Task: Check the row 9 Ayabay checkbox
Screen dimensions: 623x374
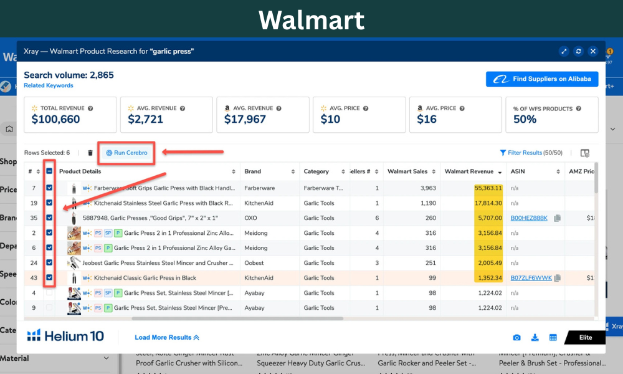Action: pyautogui.click(x=49, y=308)
